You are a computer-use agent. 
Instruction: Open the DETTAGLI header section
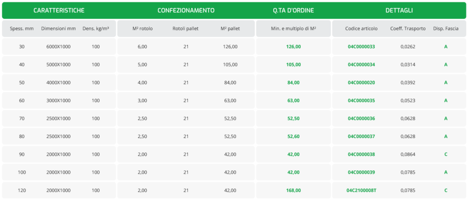click(399, 10)
